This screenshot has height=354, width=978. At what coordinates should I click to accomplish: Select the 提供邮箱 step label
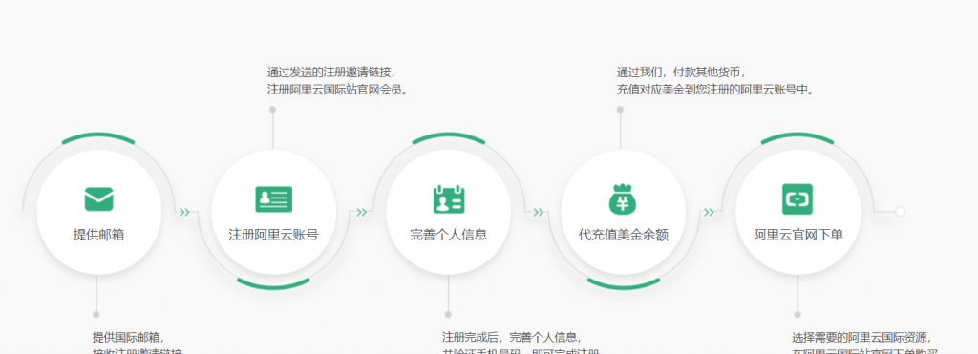98,235
